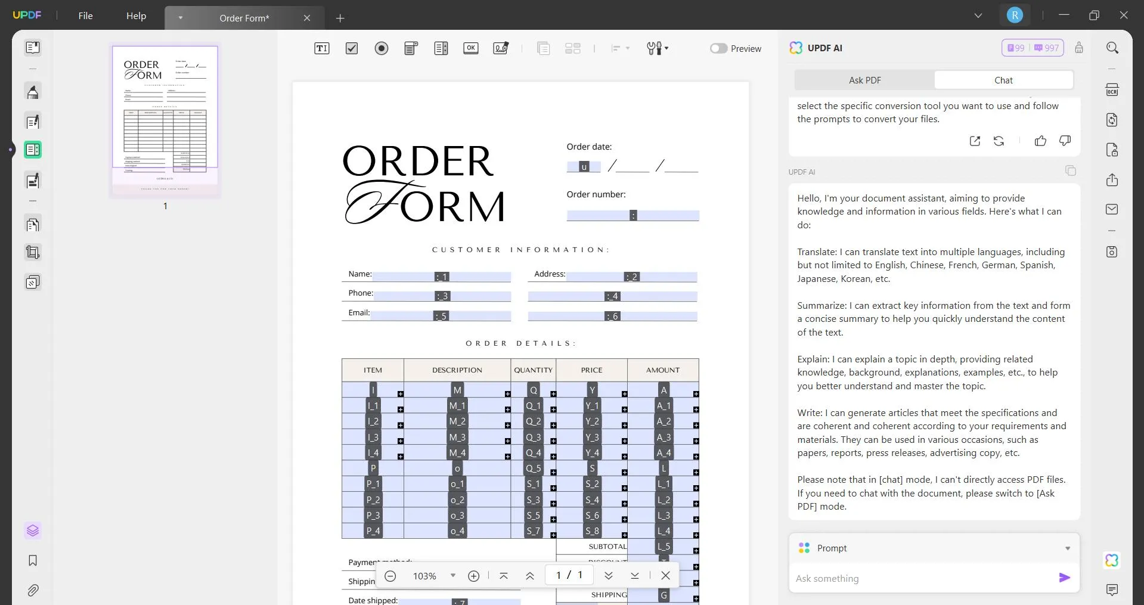
Task: Expand the Prompt dropdown
Action: (x=1067, y=548)
